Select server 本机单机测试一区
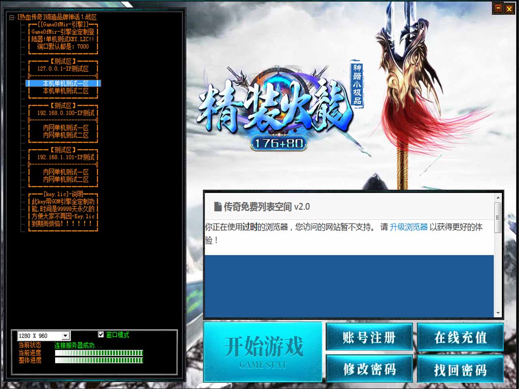The height and width of the screenshot is (389, 519). pyautogui.click(x=65, y=83)
